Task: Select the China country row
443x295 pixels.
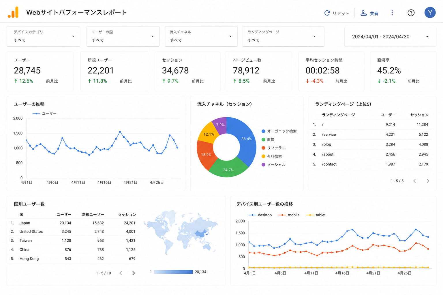Action: pos(73,250)
